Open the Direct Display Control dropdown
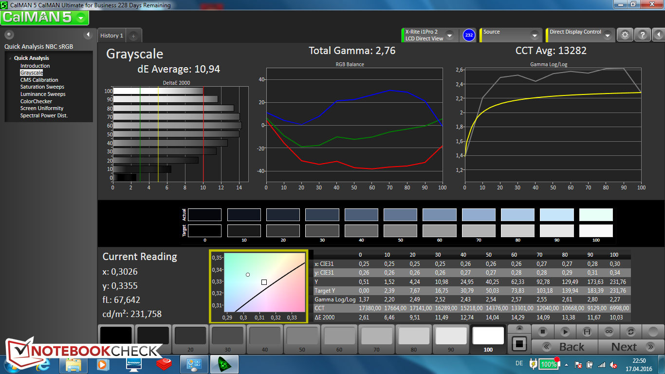 coord(607,36)
